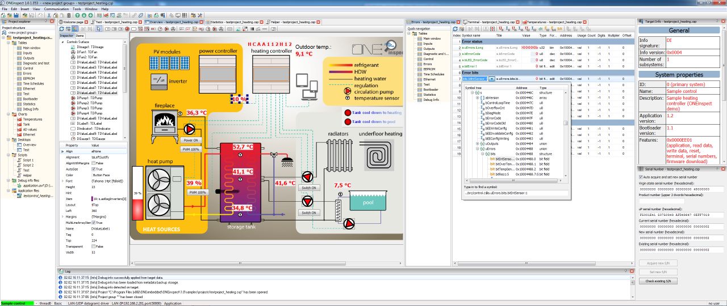Expand the abVersion node in the symbol tree

point(477,97)
